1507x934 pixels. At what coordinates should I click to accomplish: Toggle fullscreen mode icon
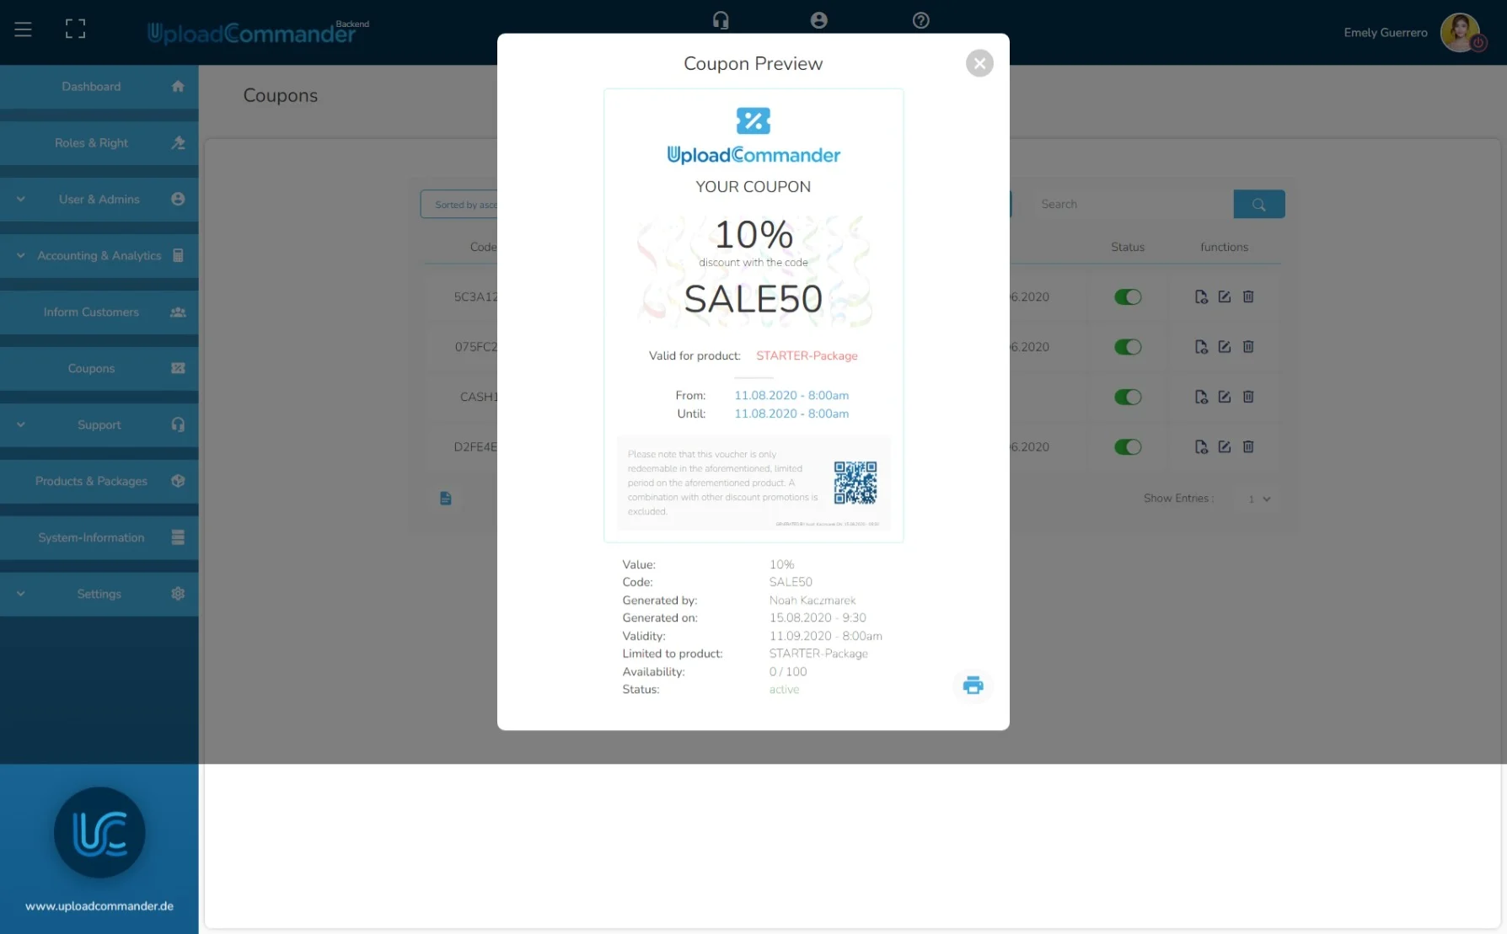(x=76, y=29)
